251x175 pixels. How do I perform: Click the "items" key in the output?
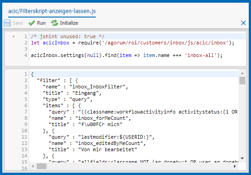[53, 105]
